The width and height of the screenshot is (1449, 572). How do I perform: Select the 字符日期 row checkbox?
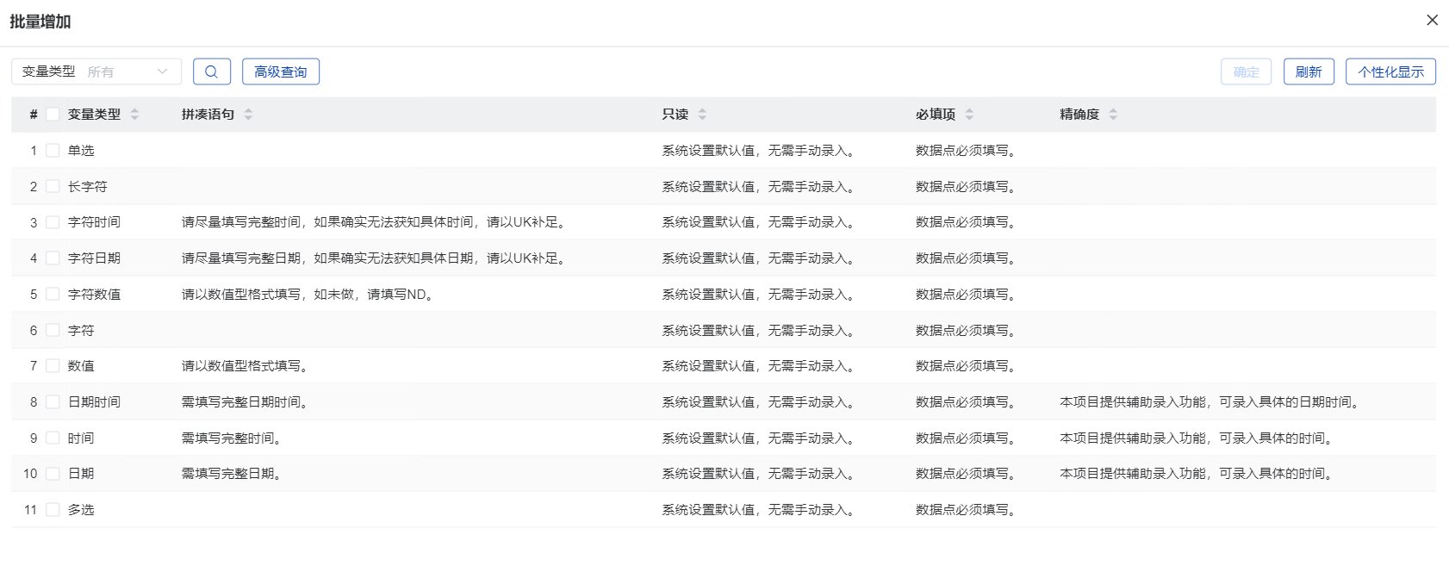[x=53, y=258]
